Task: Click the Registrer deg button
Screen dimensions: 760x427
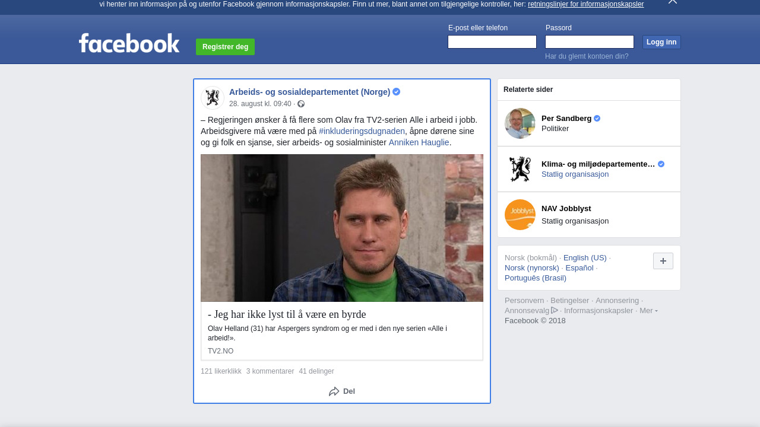Action: (225, 47)
